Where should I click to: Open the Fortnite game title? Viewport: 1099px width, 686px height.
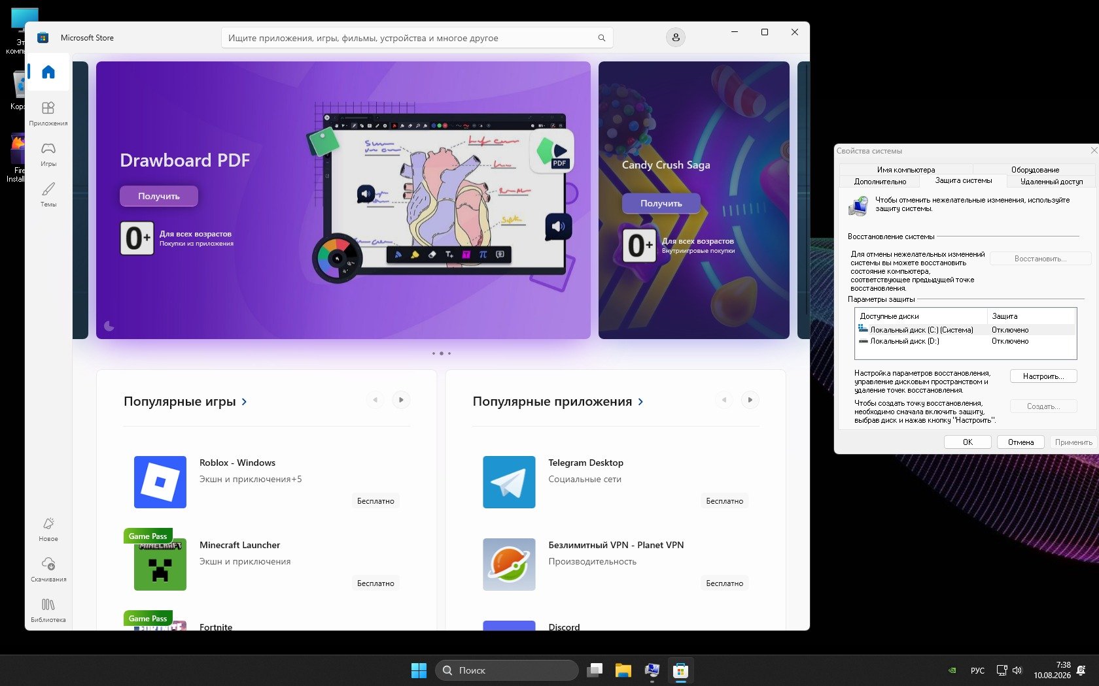coord(216,627)
